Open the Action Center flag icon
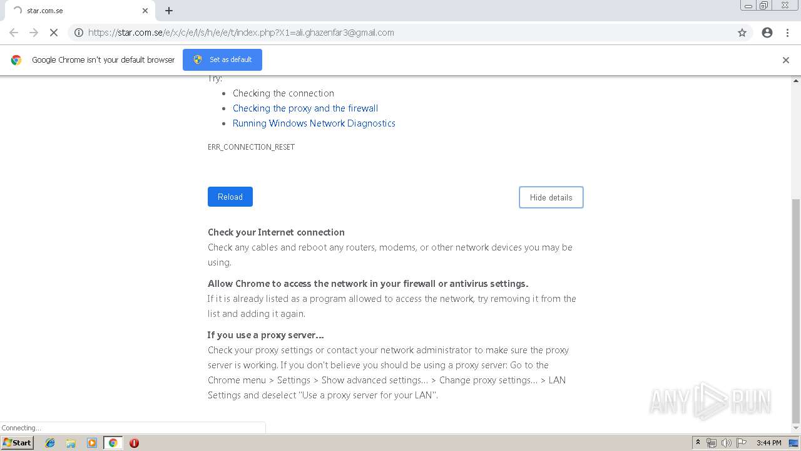This screenshot has height=451, width=801. pyautogui.click(x=742, y=443)
